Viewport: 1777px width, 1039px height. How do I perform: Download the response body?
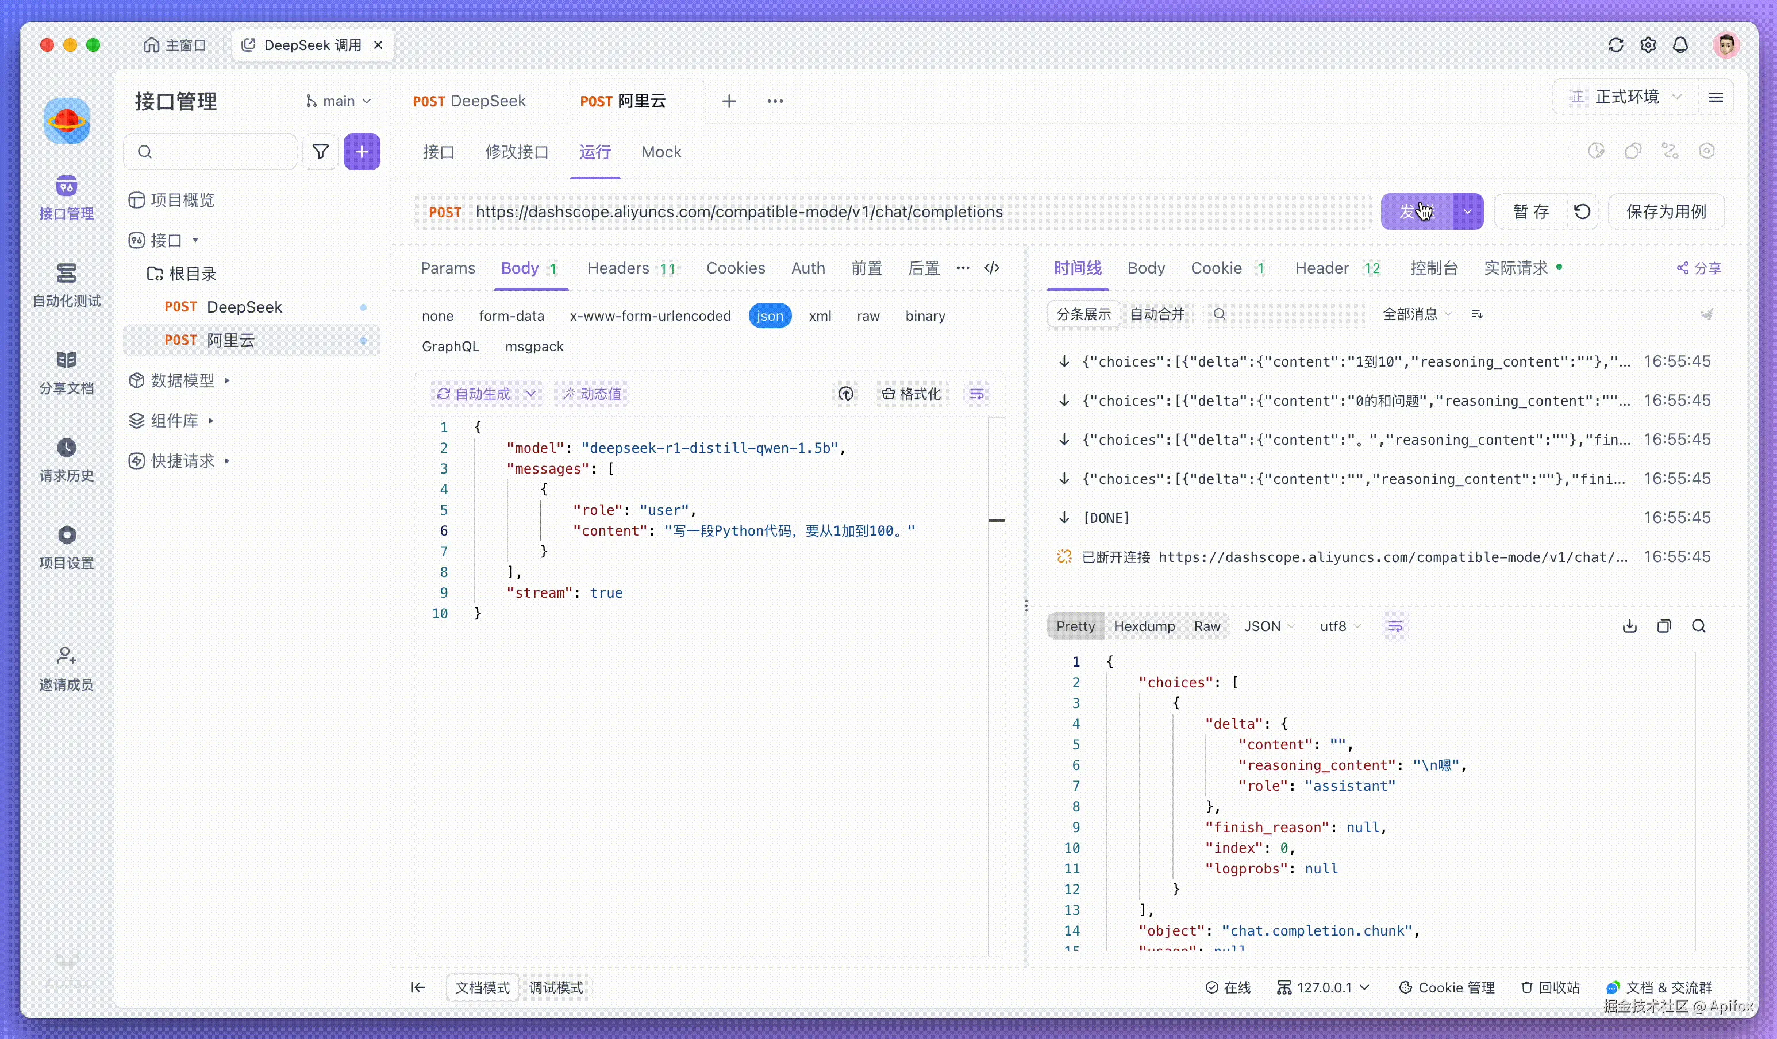(x=1630, y=626)
